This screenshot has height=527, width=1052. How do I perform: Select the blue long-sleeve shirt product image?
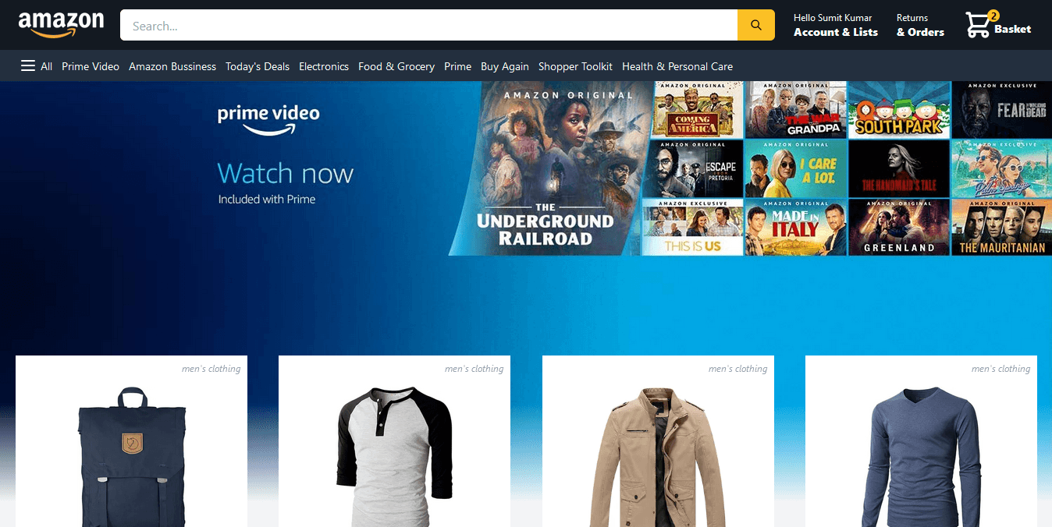tap(921, 456)
